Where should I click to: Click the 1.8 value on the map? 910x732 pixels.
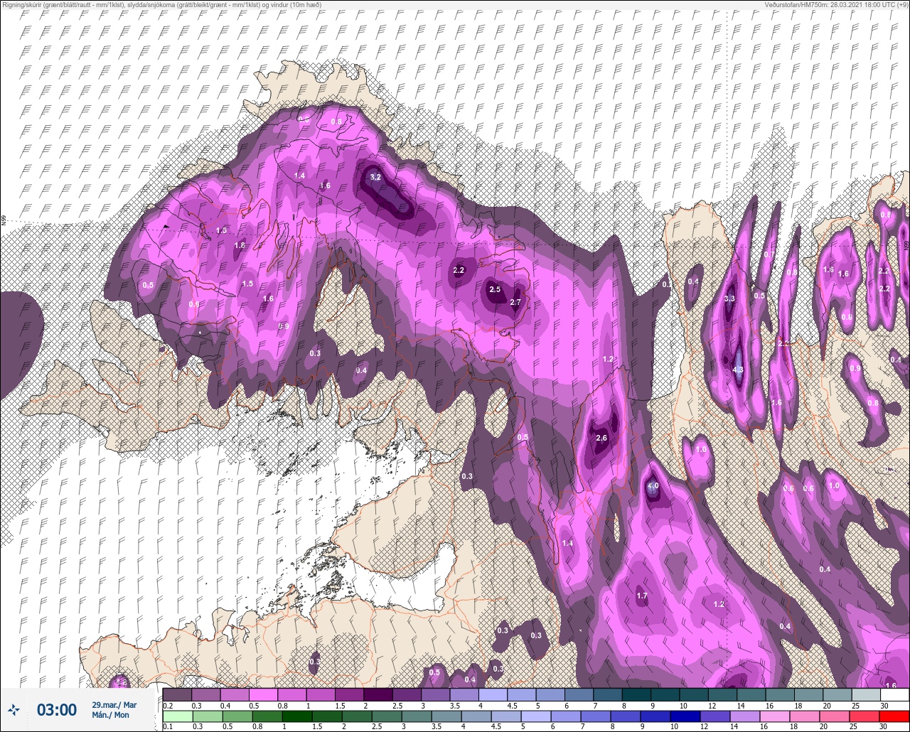(240, 245)
